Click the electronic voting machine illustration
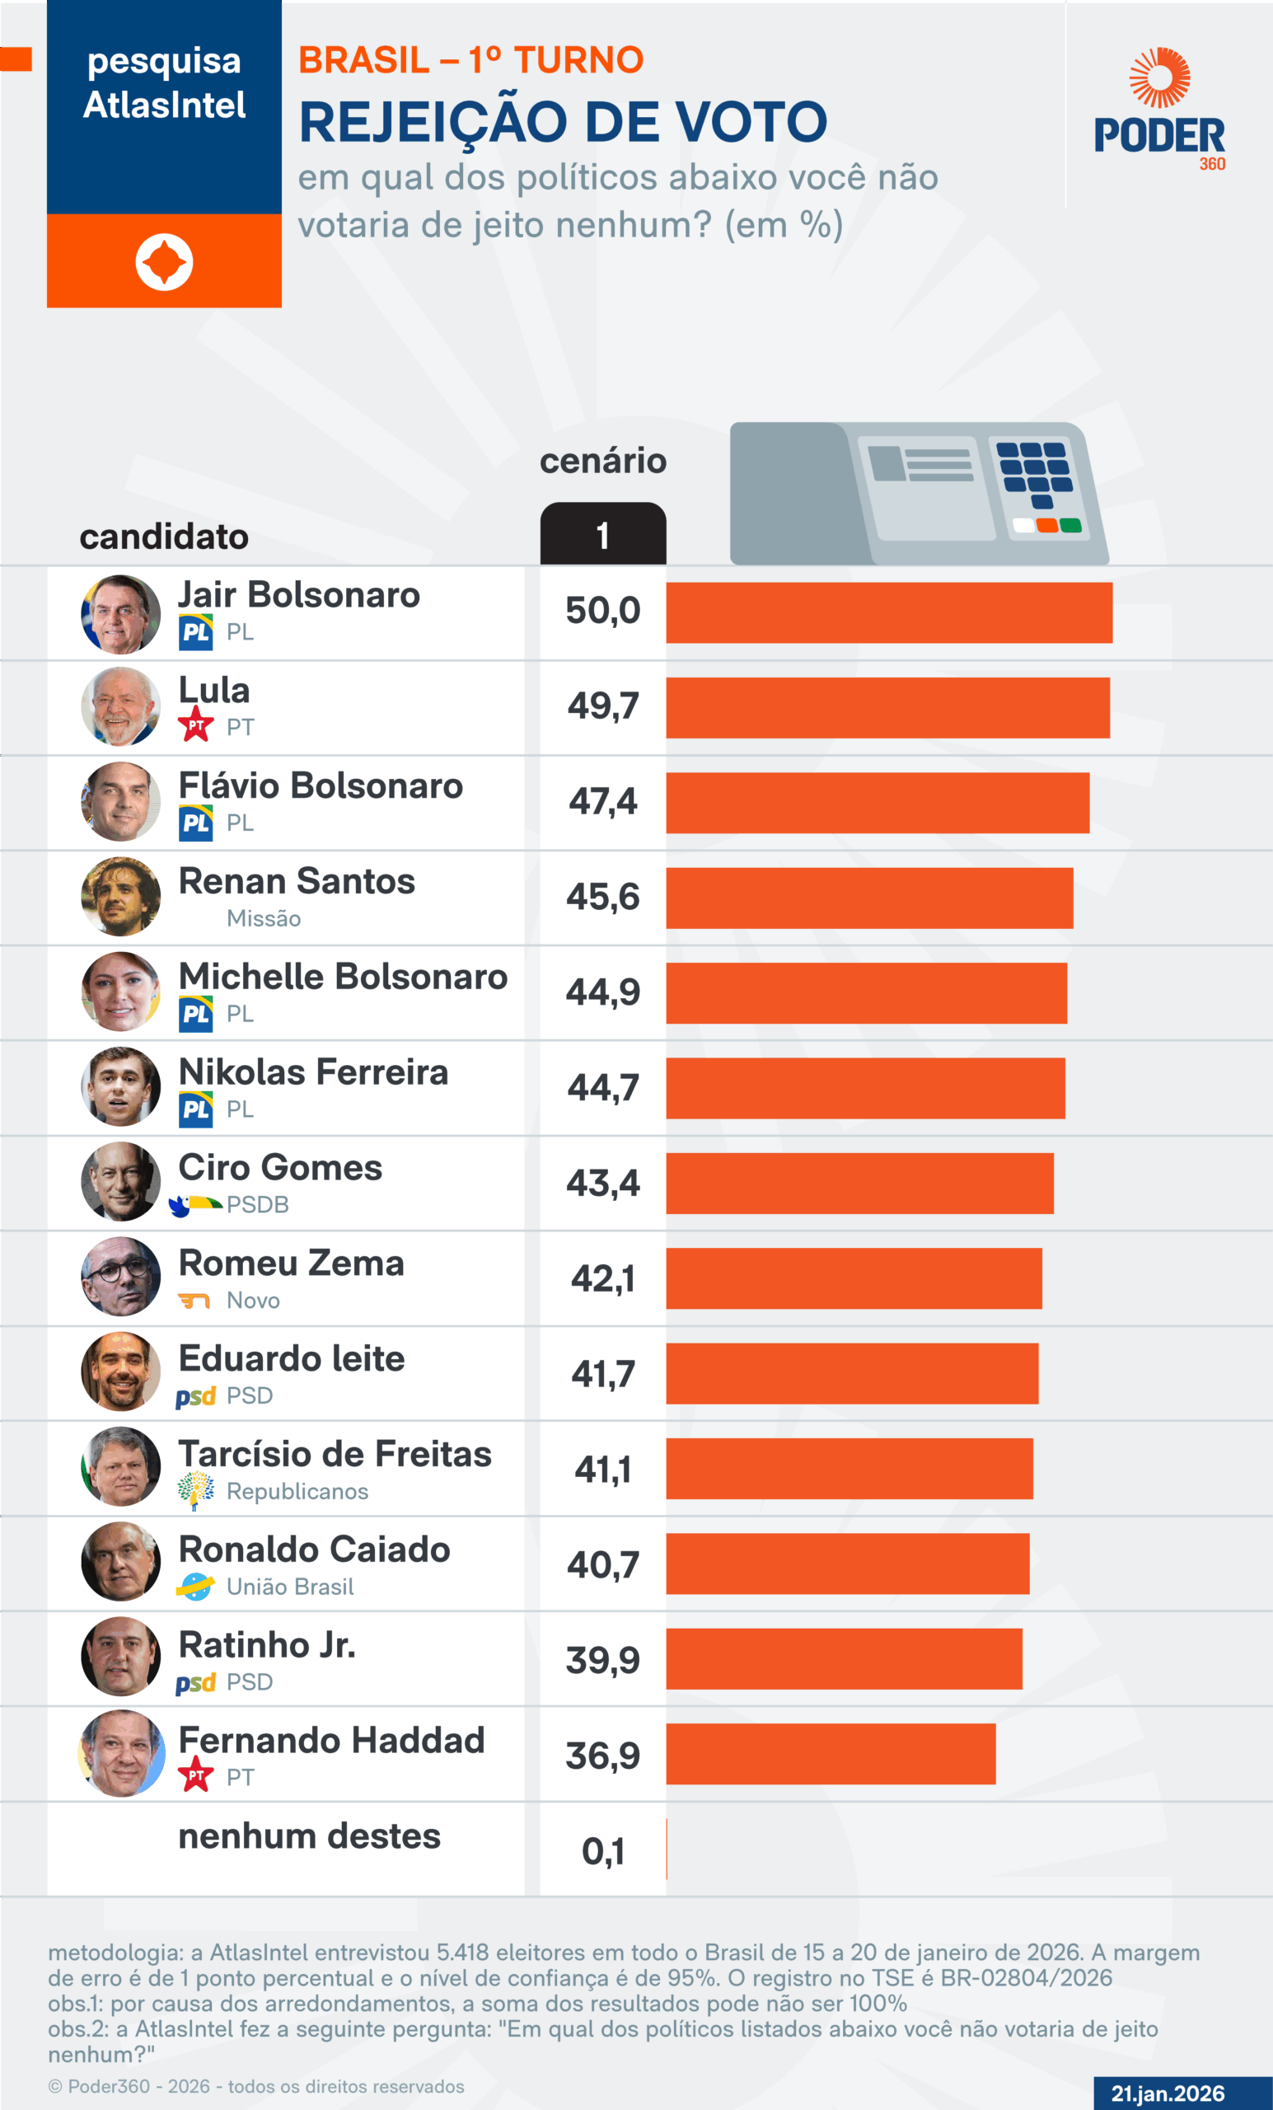Screen dimensions: 1273x2110 point(919,494)
